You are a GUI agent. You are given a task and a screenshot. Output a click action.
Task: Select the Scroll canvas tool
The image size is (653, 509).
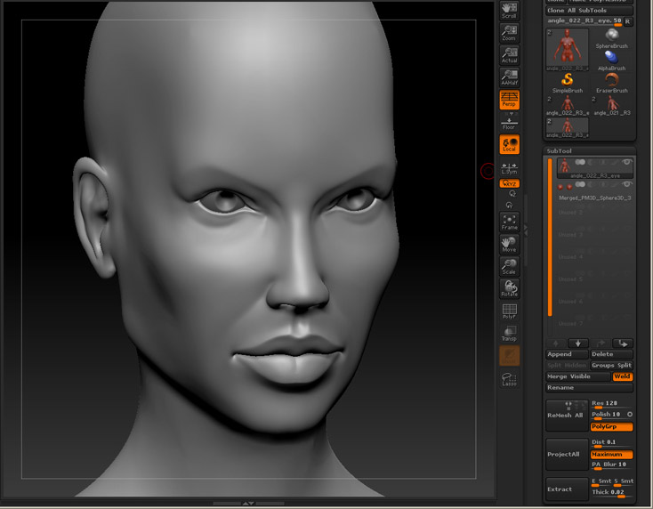[509, 11]
